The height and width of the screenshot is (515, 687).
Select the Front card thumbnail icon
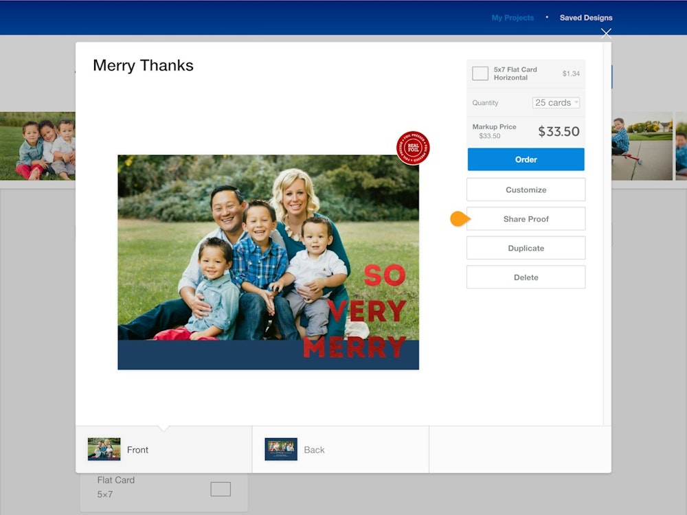coord(104,449)
